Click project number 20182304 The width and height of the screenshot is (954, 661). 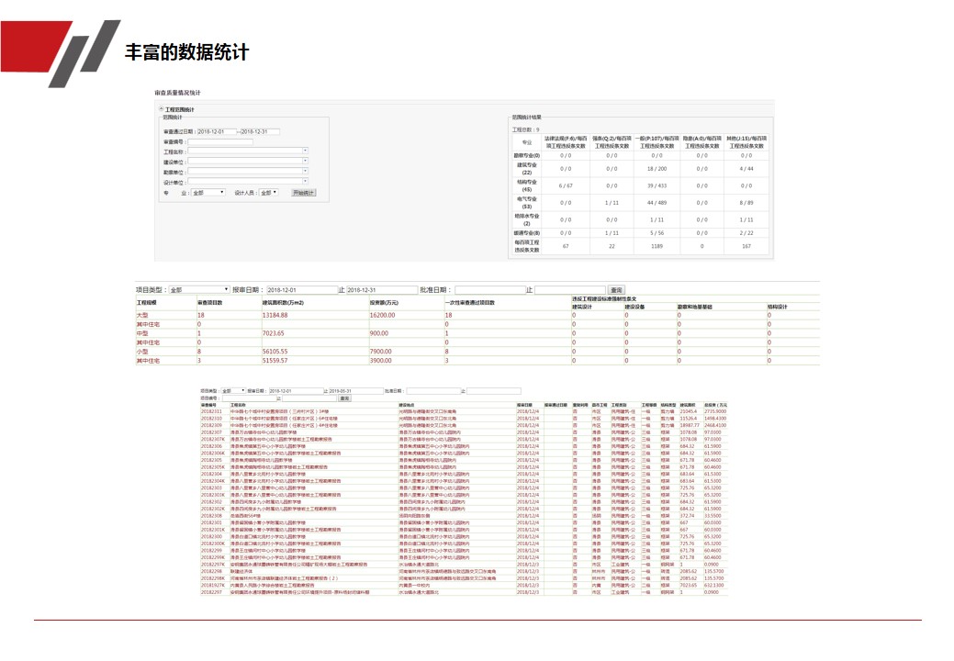point(211,475)
